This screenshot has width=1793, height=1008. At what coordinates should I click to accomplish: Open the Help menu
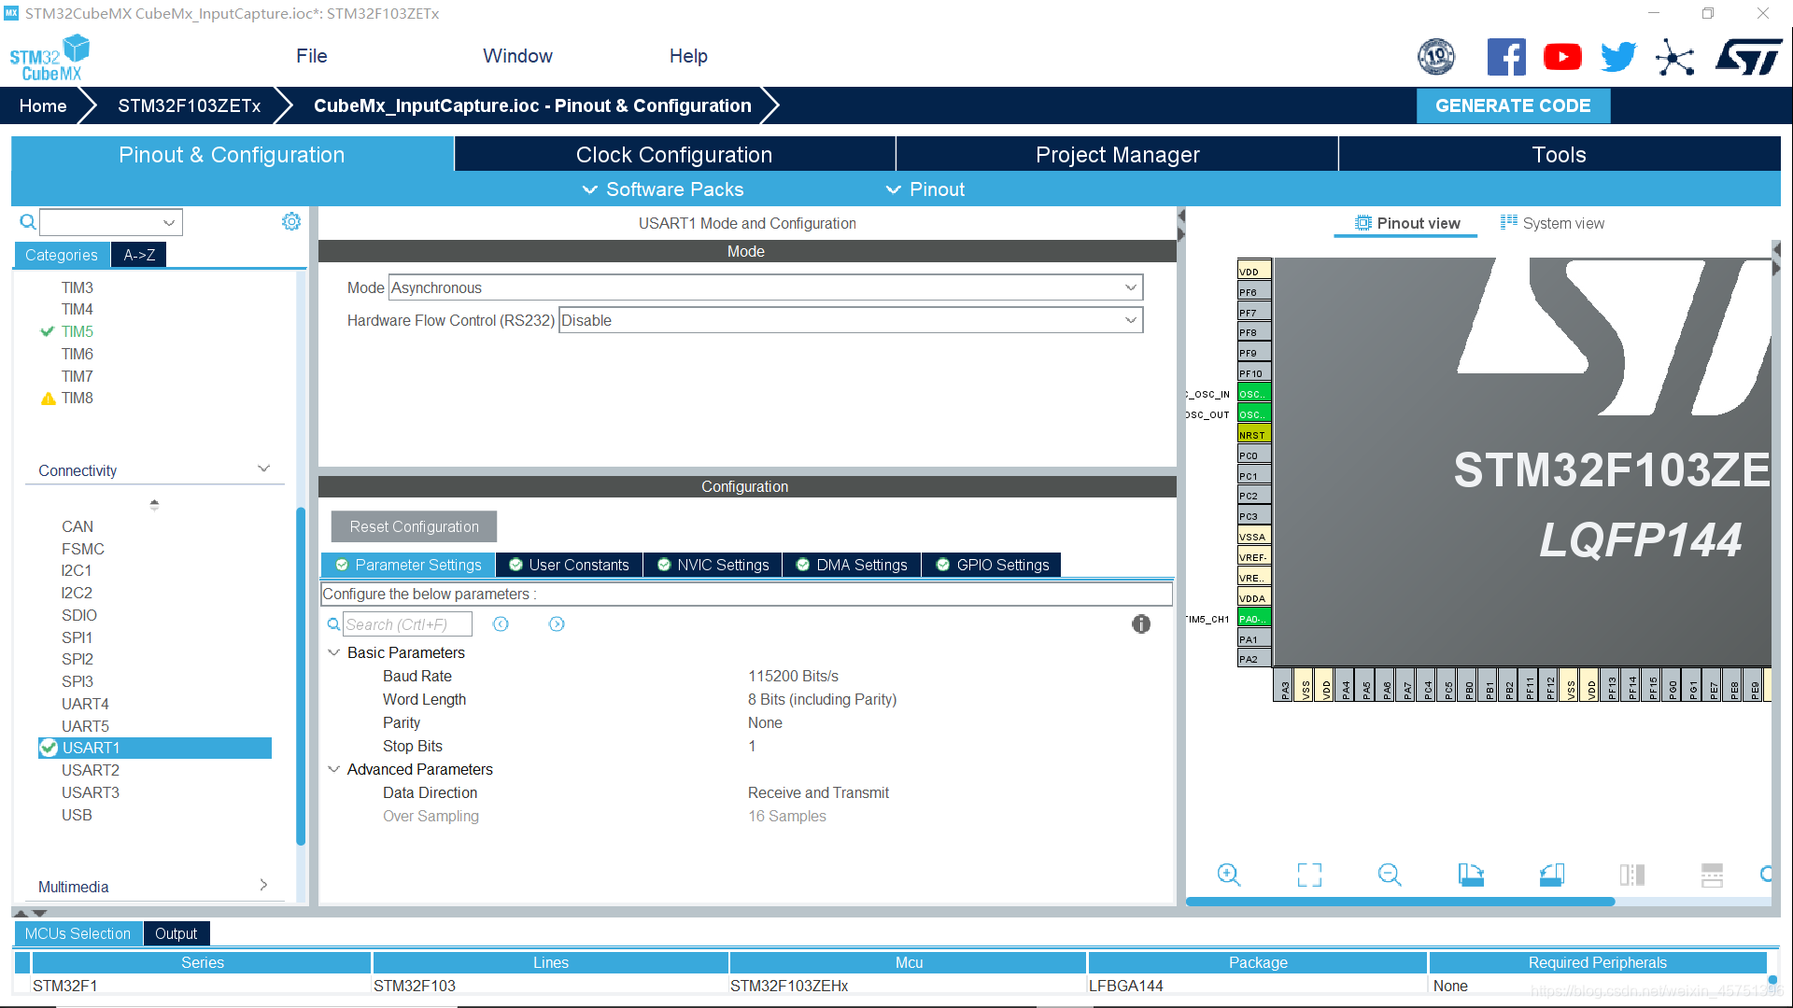click(688, 56)
